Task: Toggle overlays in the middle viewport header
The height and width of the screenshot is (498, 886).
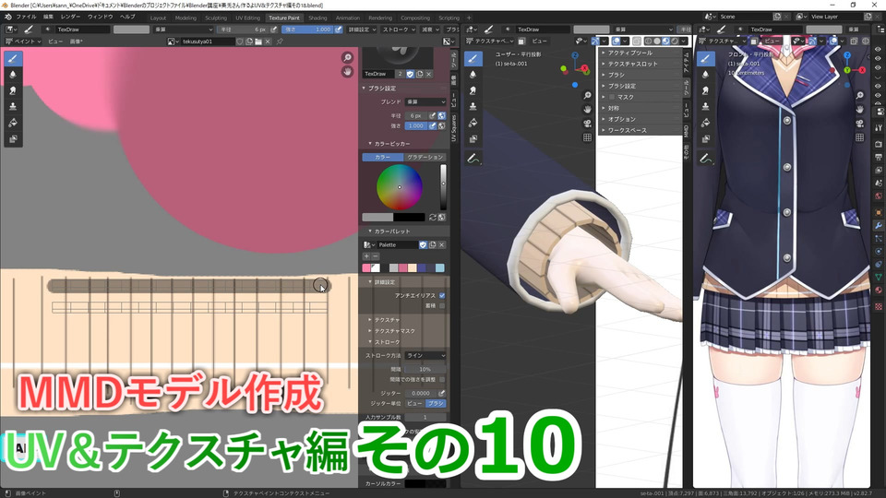Action: [x=616, y=41]
